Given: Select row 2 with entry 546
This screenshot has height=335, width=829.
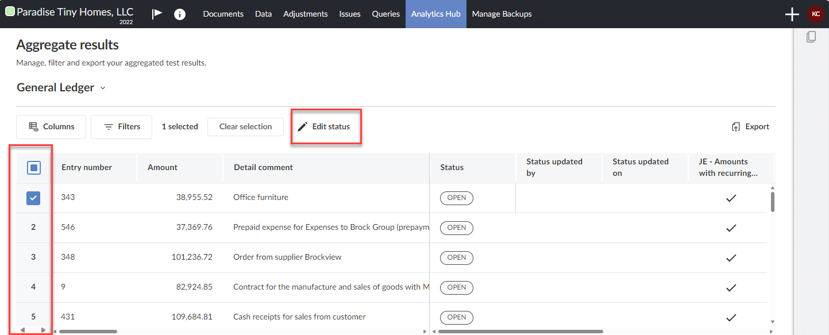Looking at the screenshot, I should pos(33,228).
